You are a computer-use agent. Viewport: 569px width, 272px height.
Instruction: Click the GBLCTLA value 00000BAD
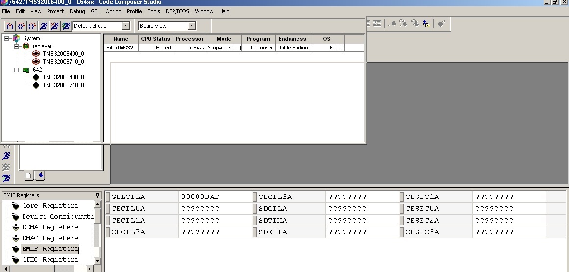[200, 197]
